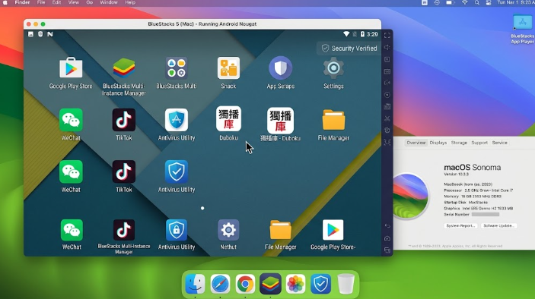Viewport: 535px width, 299px height.
Task: Open the Apple menu
Action: pyautogui.click(x=5, y=3)
